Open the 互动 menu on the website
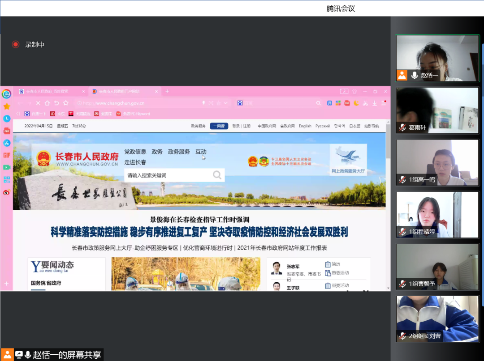Image resolution: width=484 pixels, height=361 pixels. pos(201,152)
